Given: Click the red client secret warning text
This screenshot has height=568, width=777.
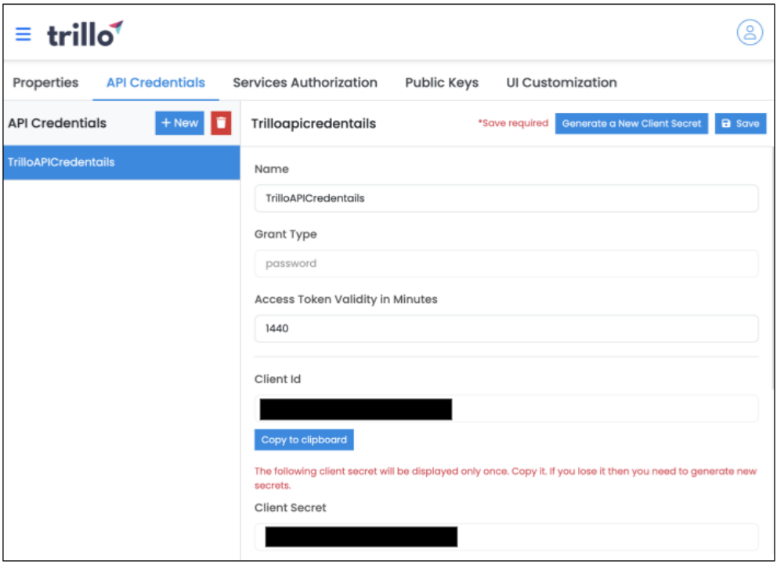Looking at the screenshot, I should point(505,478).
